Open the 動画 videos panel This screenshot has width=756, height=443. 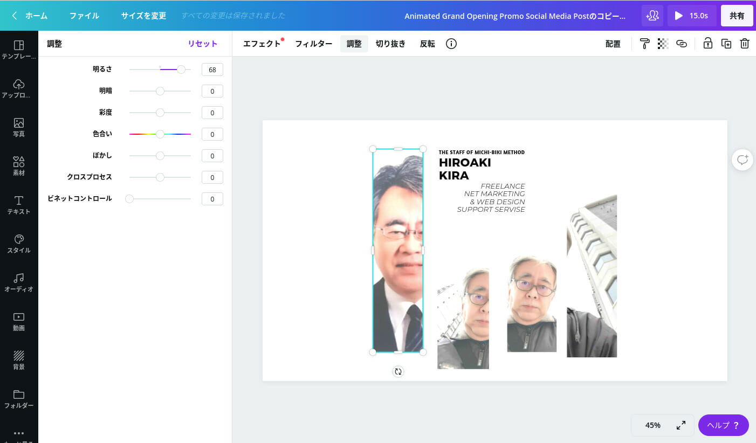pyautogui.click(x=19, y=321)
